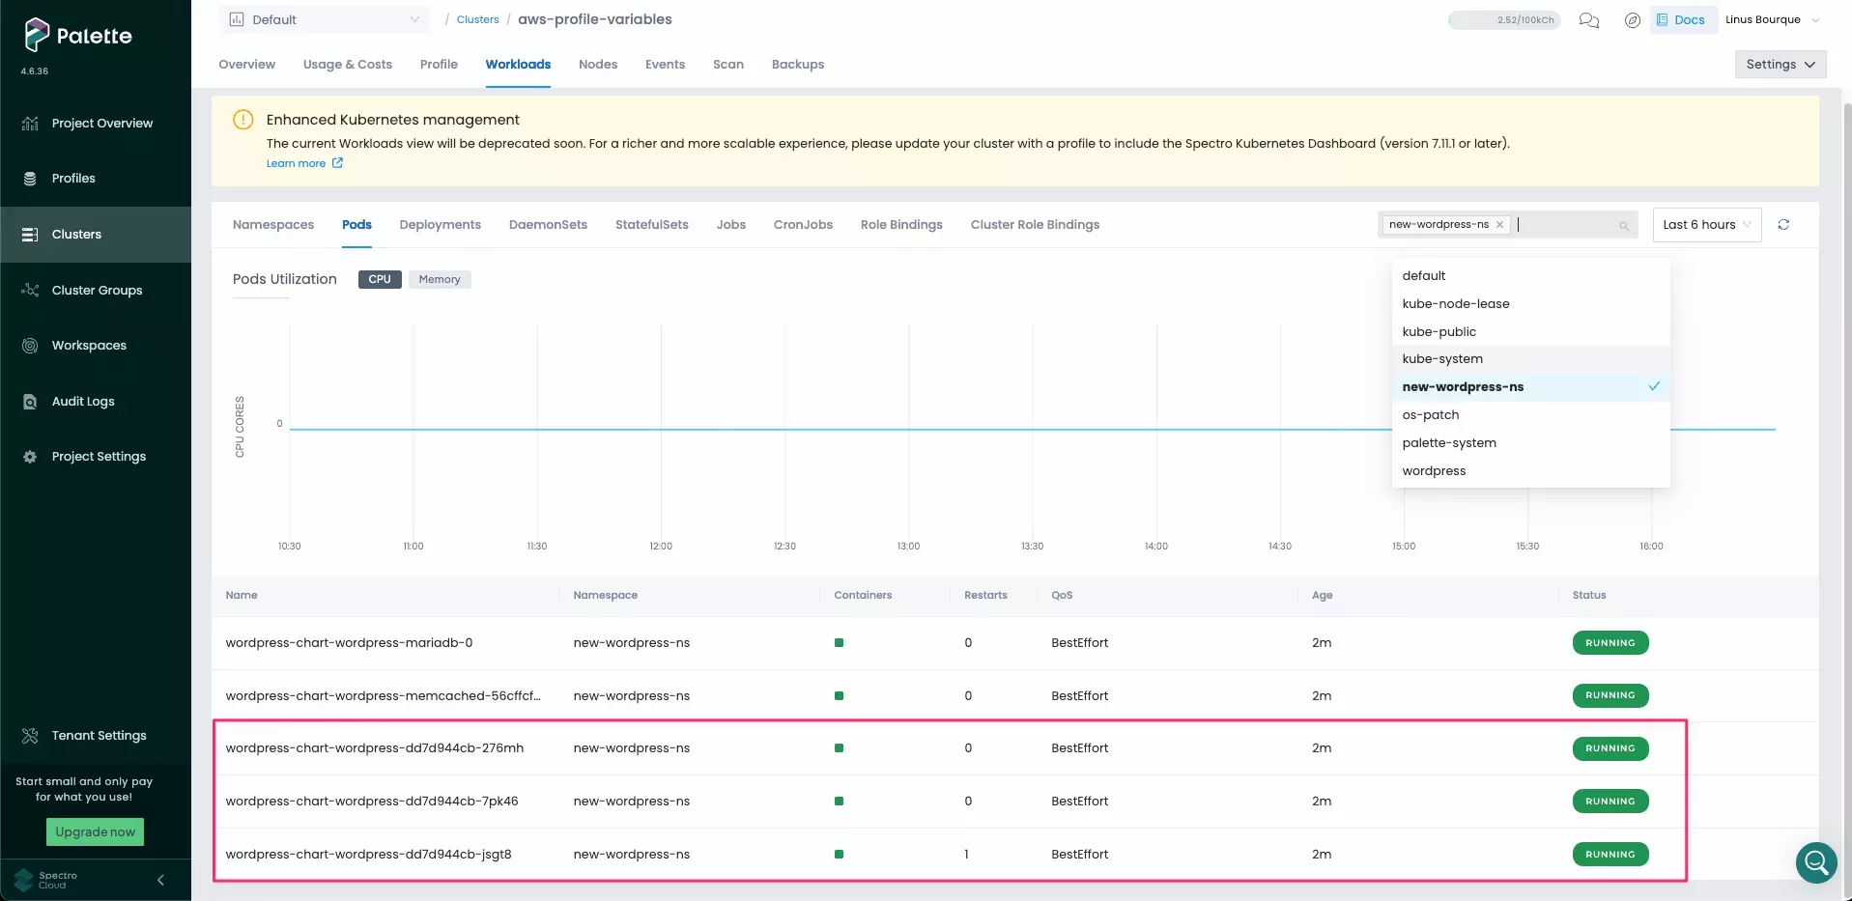Click the 2.52/100kCh usage meter
This screenshot has height=901, width=1852.
click(1503, 19)
